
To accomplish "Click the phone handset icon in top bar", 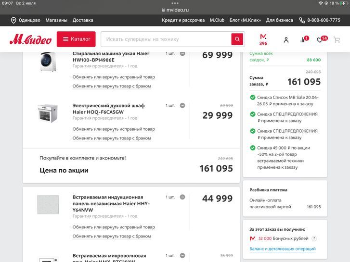I will [302, 20].
